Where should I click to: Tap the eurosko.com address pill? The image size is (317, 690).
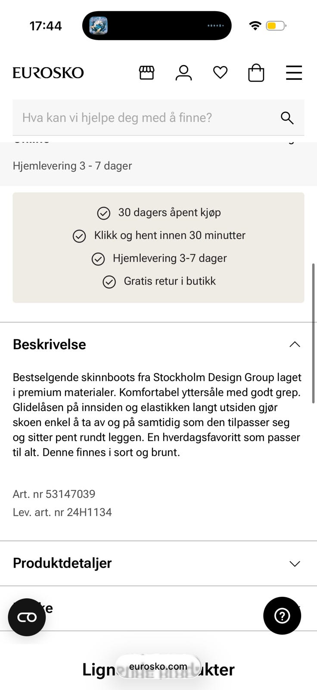tap(158, 666)
